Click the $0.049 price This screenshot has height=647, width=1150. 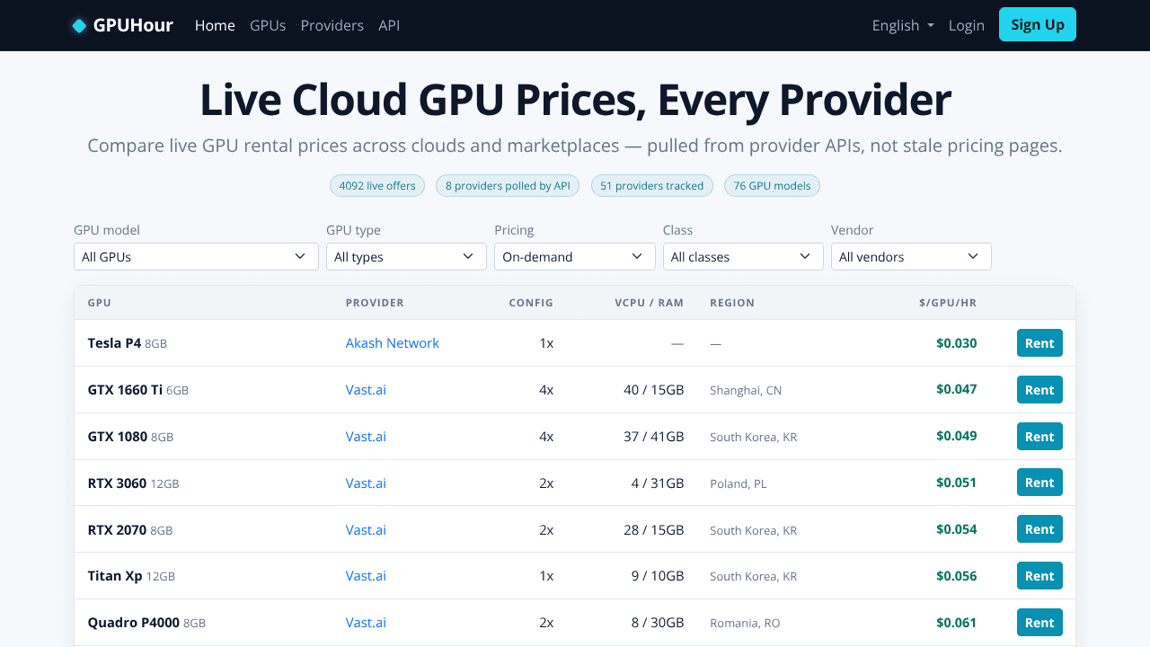coord(956,436)
